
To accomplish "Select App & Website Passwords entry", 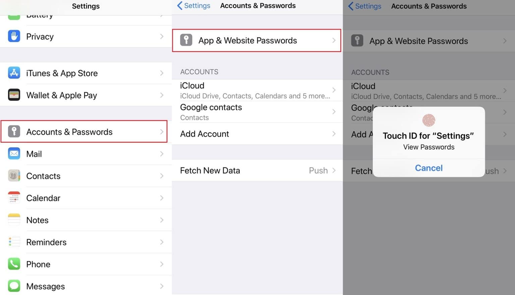I will click(x=256, y=40).
